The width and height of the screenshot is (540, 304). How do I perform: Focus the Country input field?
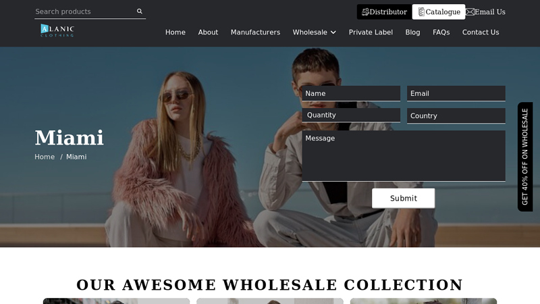[456, 116]
